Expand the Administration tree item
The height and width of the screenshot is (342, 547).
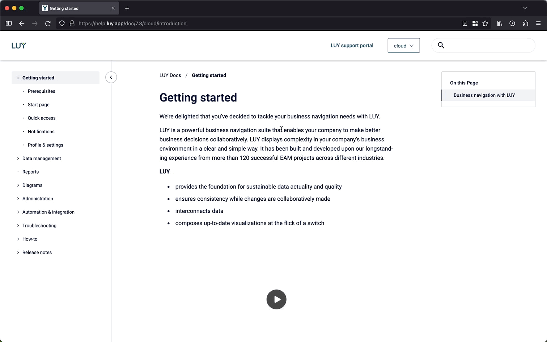click(x=18, y=199)
